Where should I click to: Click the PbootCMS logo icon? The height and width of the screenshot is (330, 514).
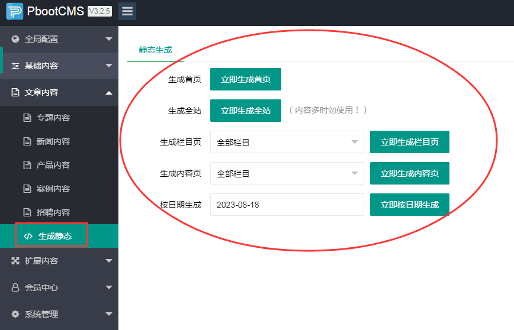point(15,11)
